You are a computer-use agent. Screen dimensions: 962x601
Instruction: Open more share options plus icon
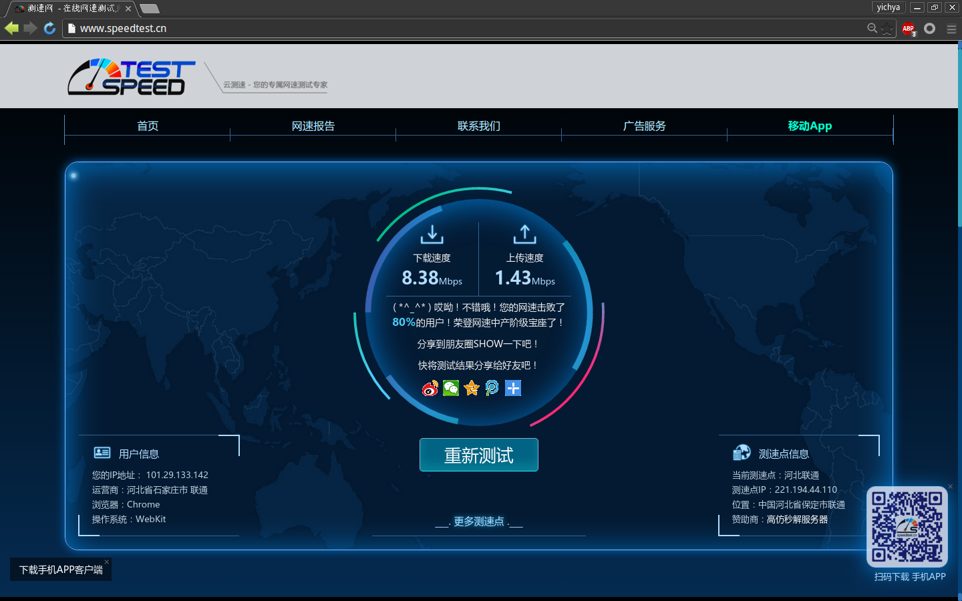513,388
